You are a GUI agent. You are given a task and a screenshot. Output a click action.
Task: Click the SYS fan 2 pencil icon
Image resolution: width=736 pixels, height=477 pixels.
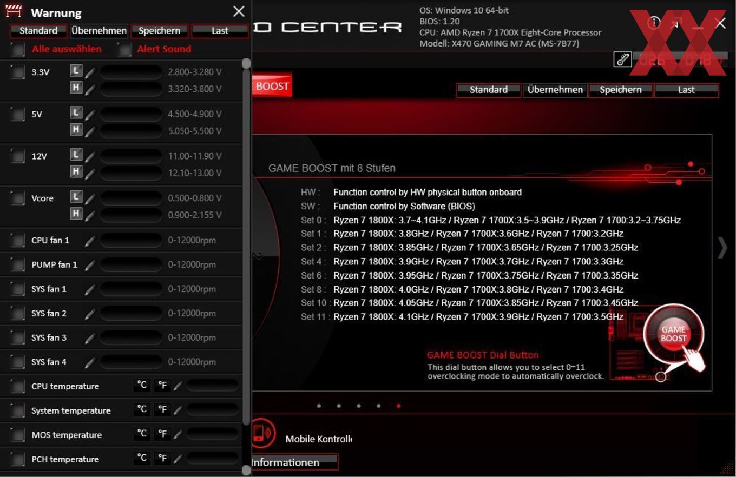[90, 314]
